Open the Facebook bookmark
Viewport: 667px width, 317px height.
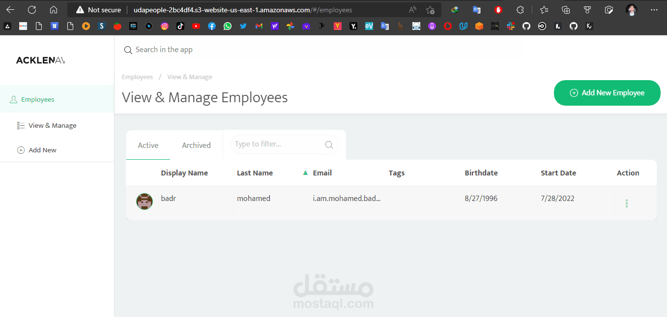(x=212, y=27)
